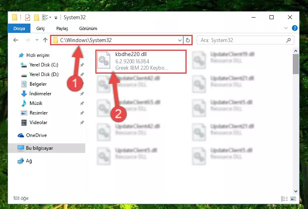Click the folder icon in the title bar
308x209 pixels.
click(15, 17)
